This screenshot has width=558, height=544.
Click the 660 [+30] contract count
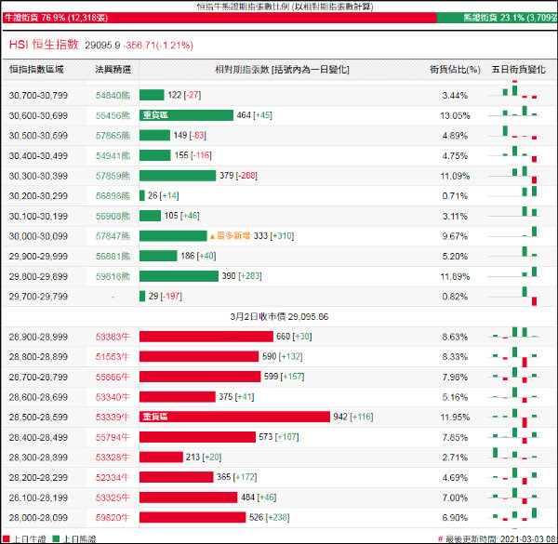tap(294, 337)
